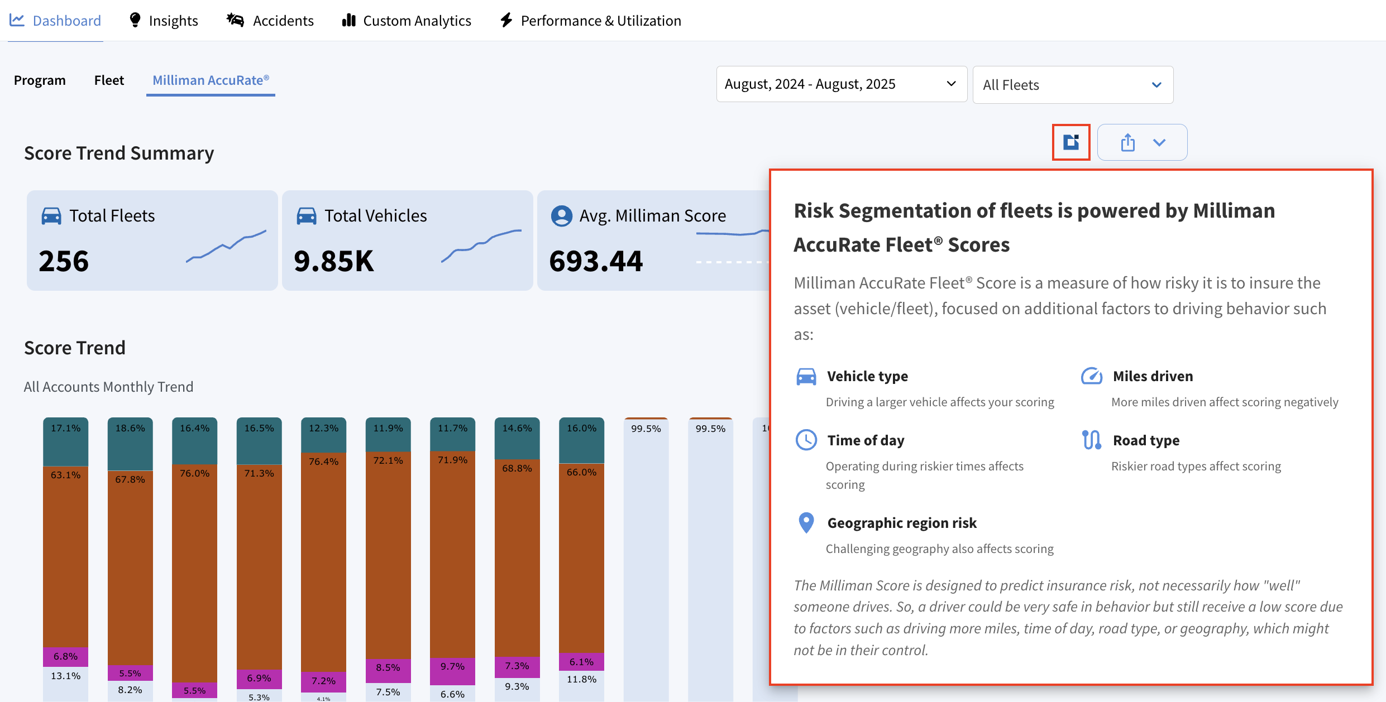Click the Geographic region pin icon
This screenshot has height=702, width=1386.
tap(806, 523)
